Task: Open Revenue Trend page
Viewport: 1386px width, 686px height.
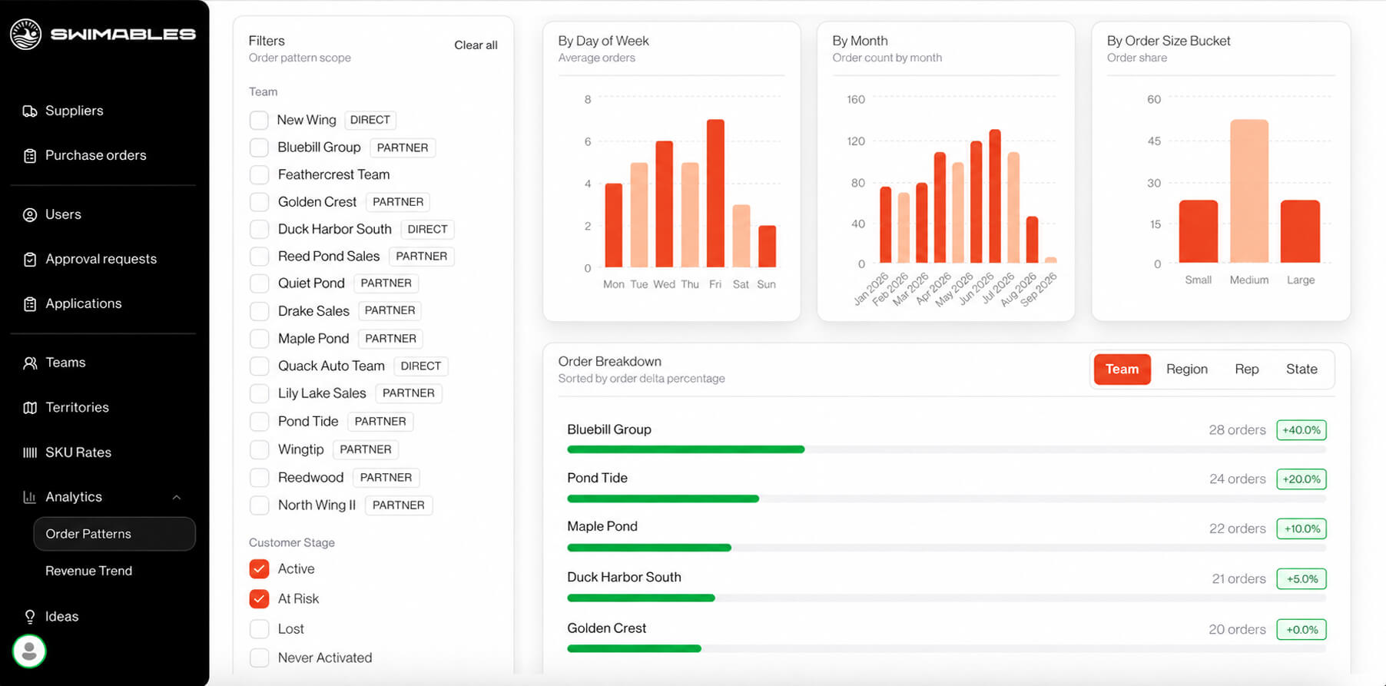Action: click(88, 571)
